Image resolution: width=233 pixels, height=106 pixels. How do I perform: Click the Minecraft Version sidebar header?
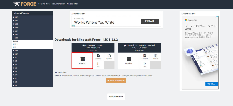pyautogui.click(x=32, y=13)
